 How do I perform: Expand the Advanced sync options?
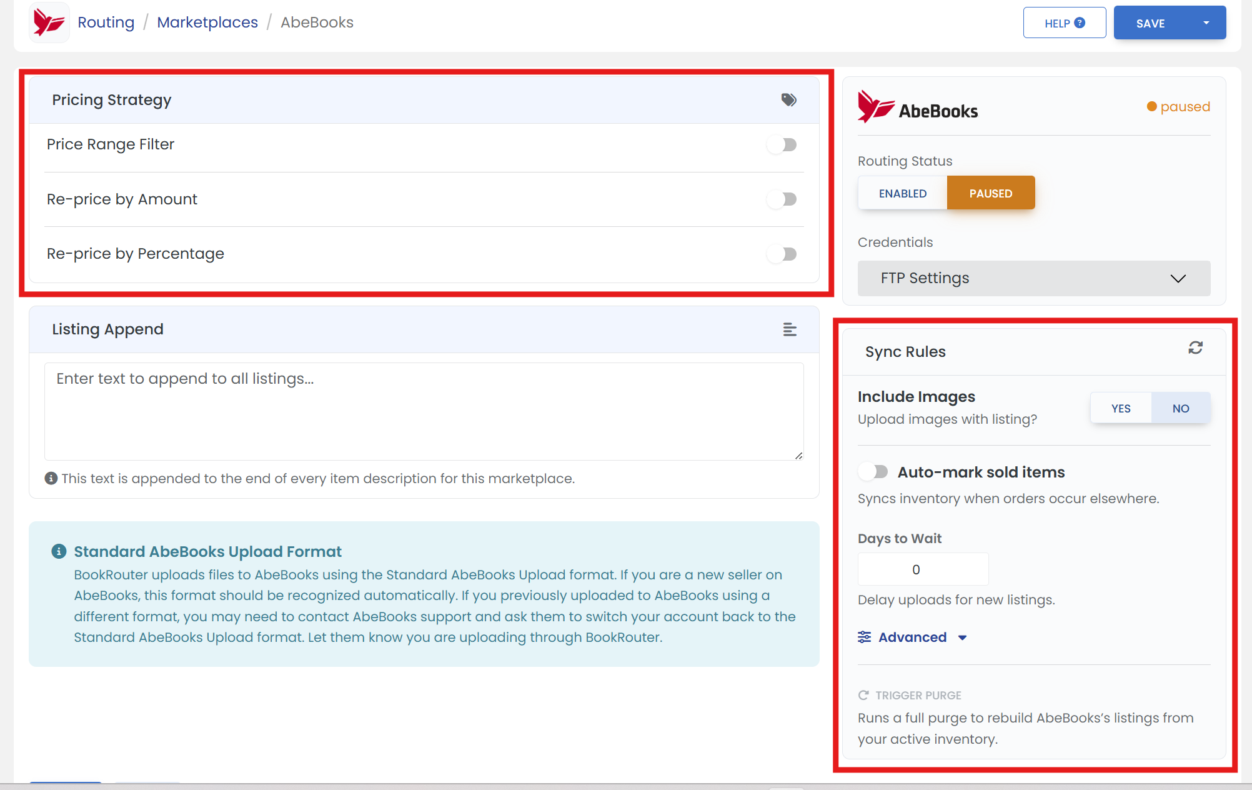tap(913, 637)
